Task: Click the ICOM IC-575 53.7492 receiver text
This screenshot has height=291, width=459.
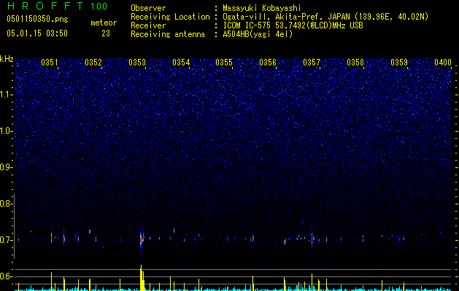Action: point(293,25)
